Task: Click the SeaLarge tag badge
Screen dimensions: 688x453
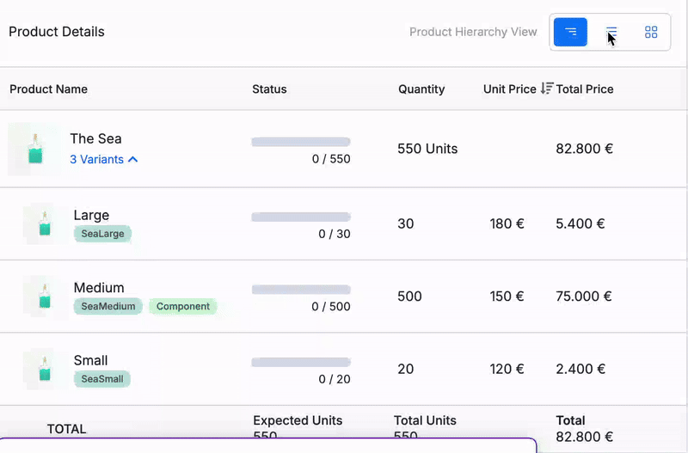Action: [102, 234]
